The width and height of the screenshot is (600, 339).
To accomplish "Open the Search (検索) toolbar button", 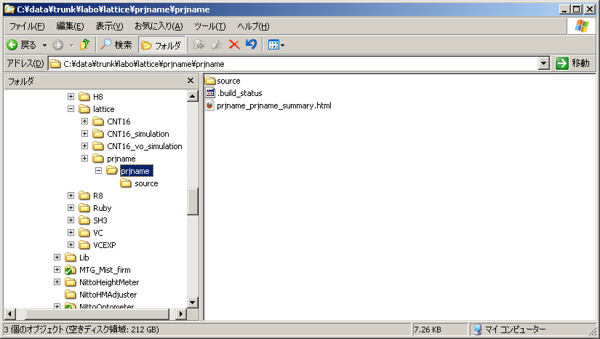I will coord(116,45).
